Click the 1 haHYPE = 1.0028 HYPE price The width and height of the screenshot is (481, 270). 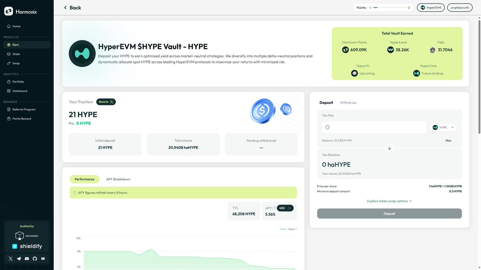[x=445, y=187]
